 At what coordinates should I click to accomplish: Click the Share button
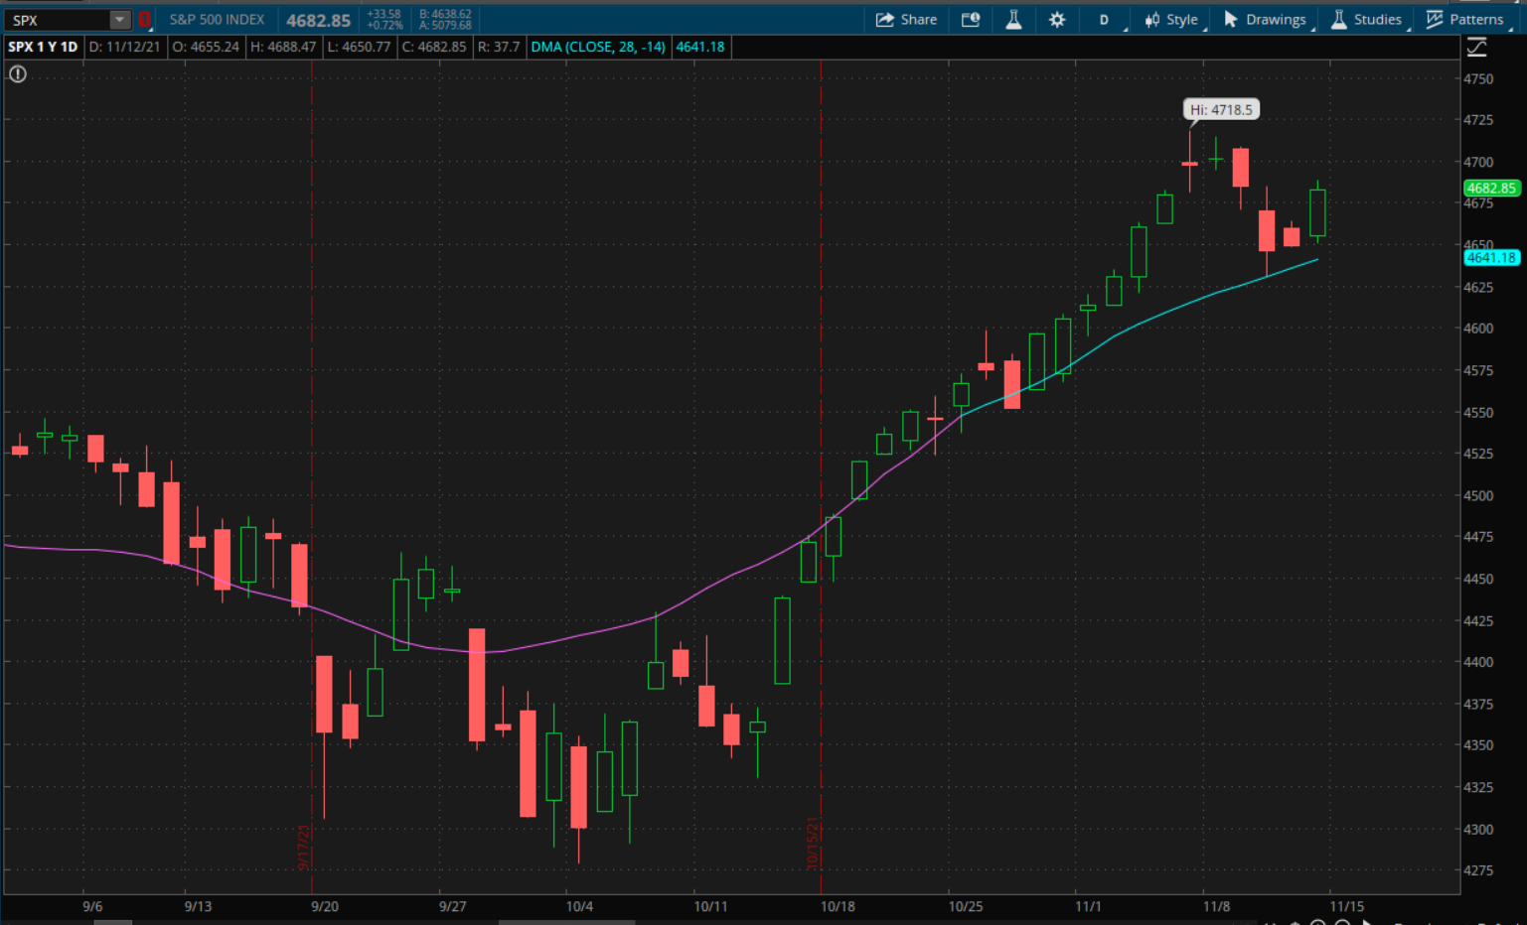pos(906,20)
